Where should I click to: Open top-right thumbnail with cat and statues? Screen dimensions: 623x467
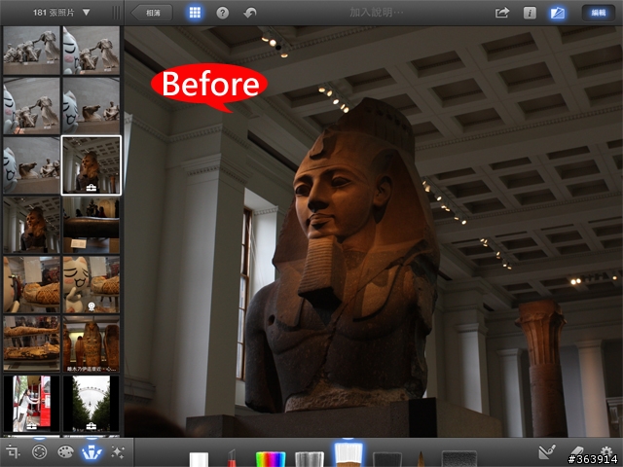(92, 50)
